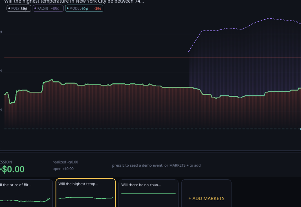The image size is (301, 207).
Task: Click the + ADD MARKETS button
Action: (206, 193)
